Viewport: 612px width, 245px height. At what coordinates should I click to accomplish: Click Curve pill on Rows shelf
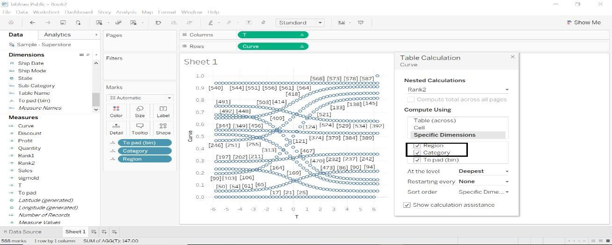click(x=273, y=46)
